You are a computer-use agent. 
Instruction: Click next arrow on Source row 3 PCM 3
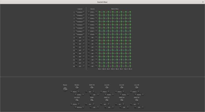(96, 18)
